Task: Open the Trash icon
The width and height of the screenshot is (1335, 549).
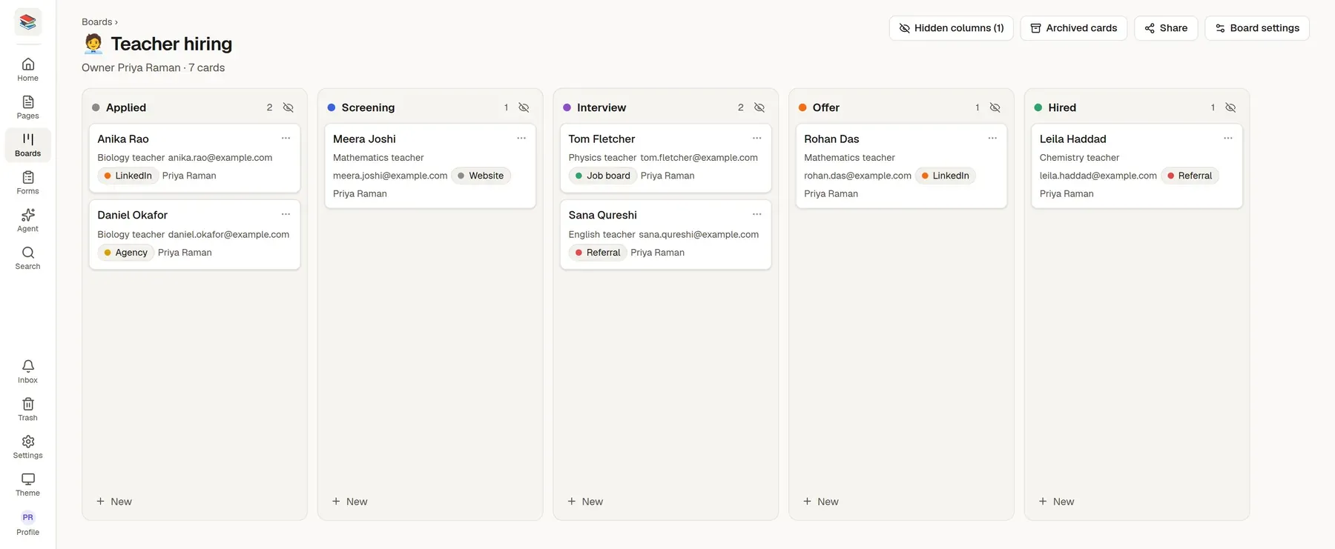Action: coord(27,410)
